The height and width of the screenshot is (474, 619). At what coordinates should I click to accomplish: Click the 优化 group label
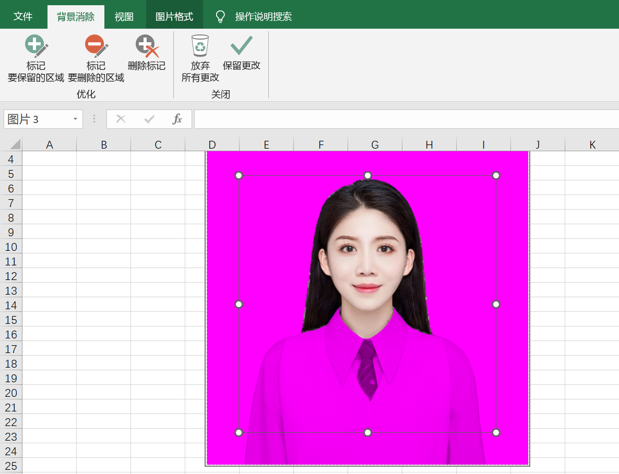tap(86, 94)
